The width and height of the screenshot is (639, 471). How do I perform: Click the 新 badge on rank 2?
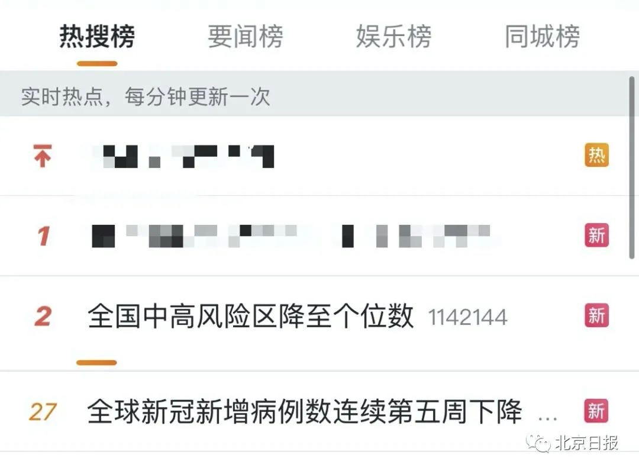[596, 315]
